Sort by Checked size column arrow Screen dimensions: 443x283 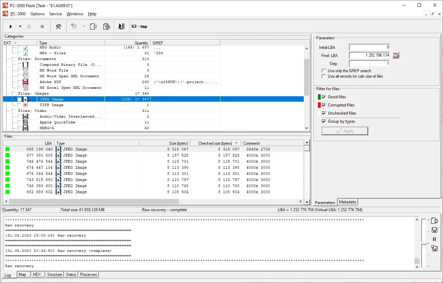click(x=236, y=143)
